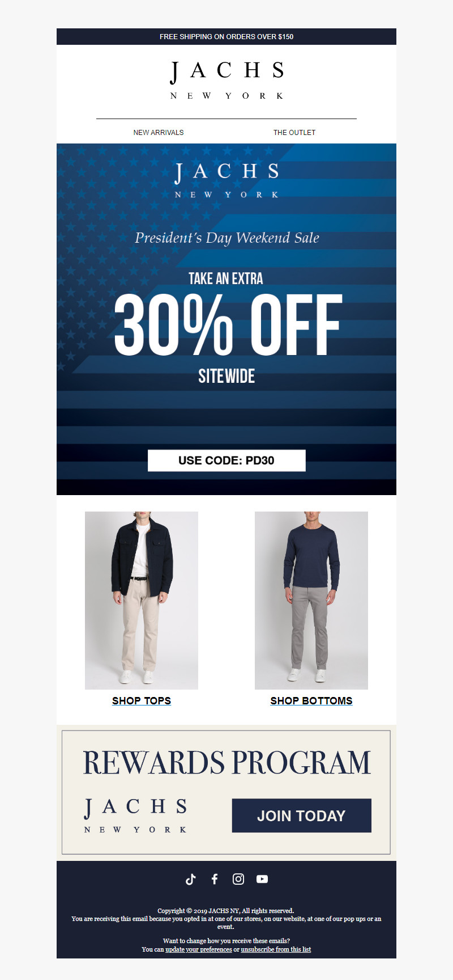The image size is (453, 980).
Task: Click the unsubscribe from this list link
Action: tap(276, 949)
